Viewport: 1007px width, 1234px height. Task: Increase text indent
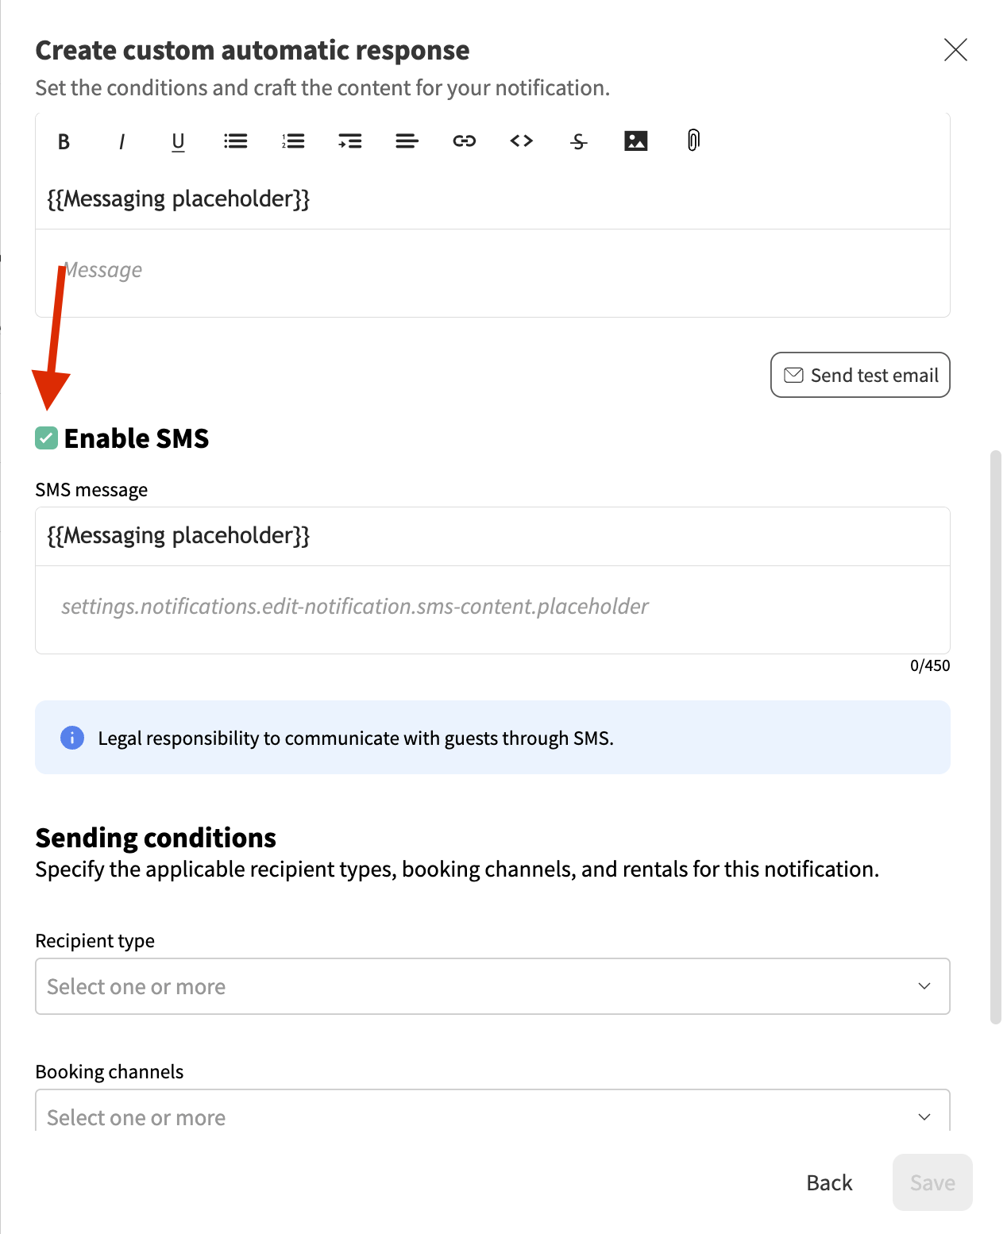[x=350, y=141]
